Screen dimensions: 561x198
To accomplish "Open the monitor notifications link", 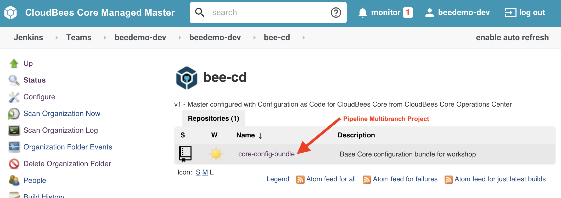I will (x=386, y=13).
